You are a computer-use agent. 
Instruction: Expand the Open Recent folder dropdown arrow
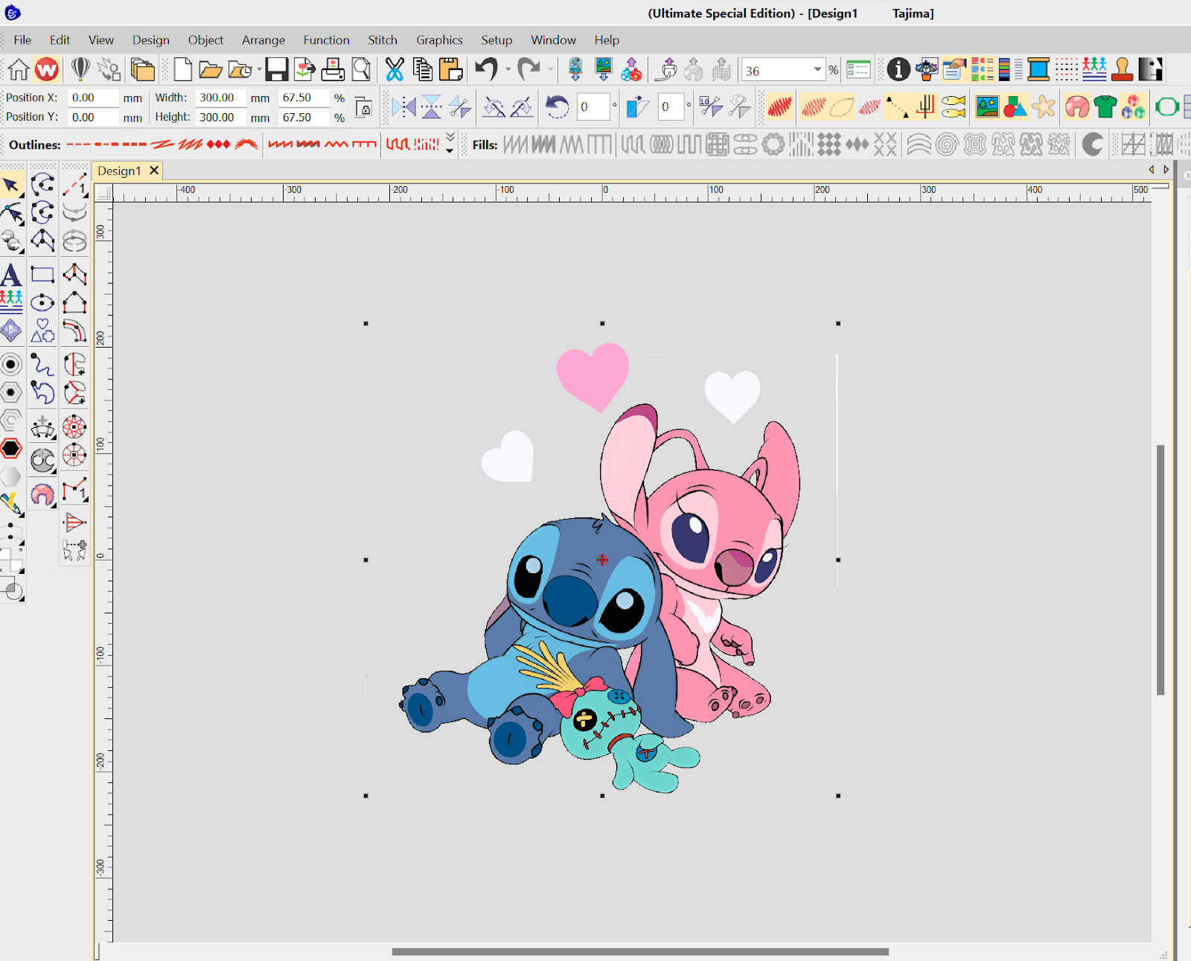pos(259,70)
